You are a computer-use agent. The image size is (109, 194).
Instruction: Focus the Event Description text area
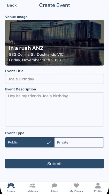pos(54,109)
